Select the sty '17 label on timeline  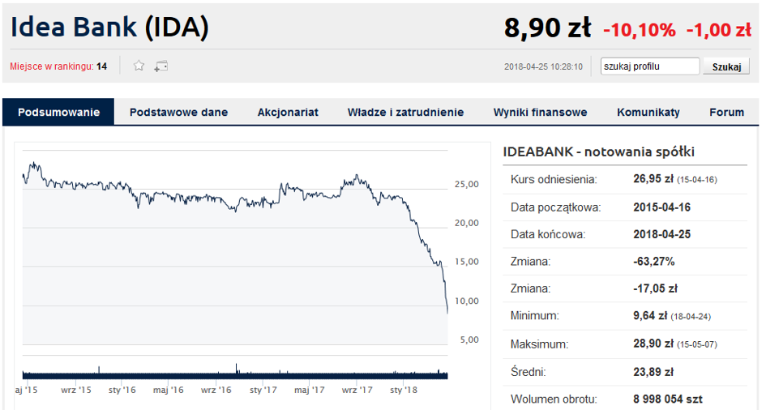click(263, 390)
